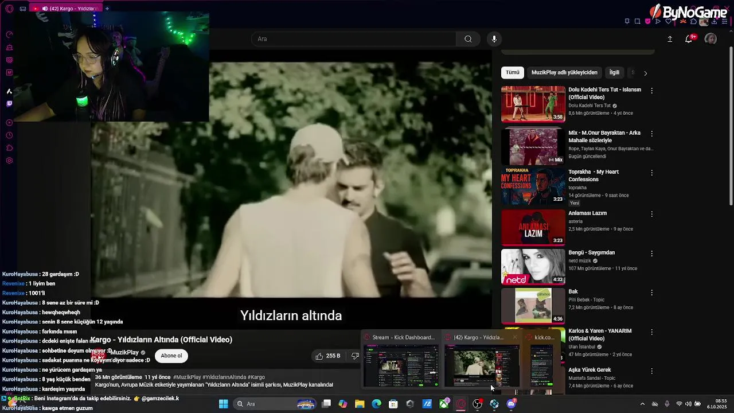Screen dimensions: 734x413
Task: Open options for Aşka Yürek Gerek video
Action: click(x=651, y=371)
